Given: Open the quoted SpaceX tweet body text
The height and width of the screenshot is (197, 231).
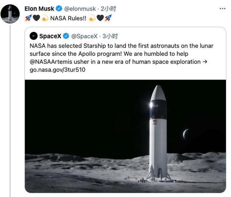Looking at the screenshot, I should pos(121,58).
